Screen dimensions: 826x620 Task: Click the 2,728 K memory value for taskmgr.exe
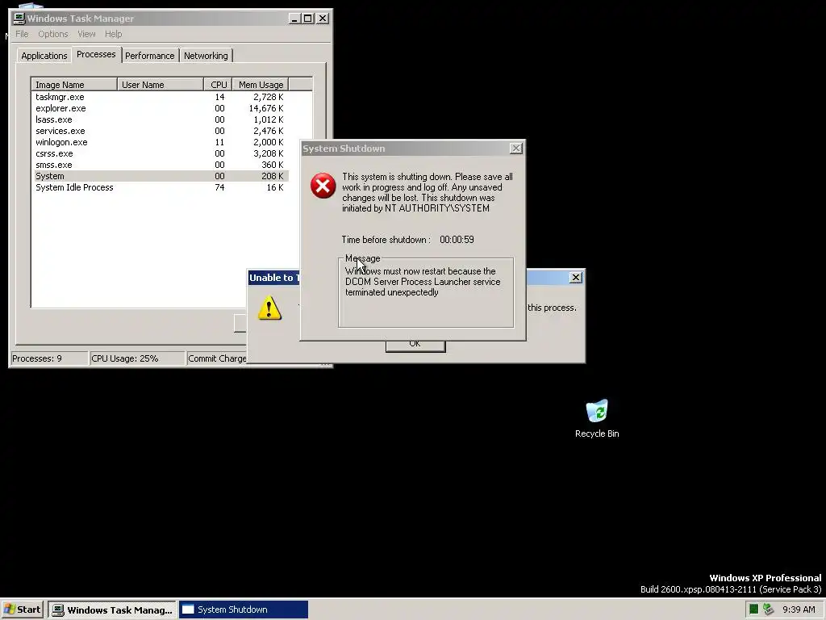tap(268, 97)
